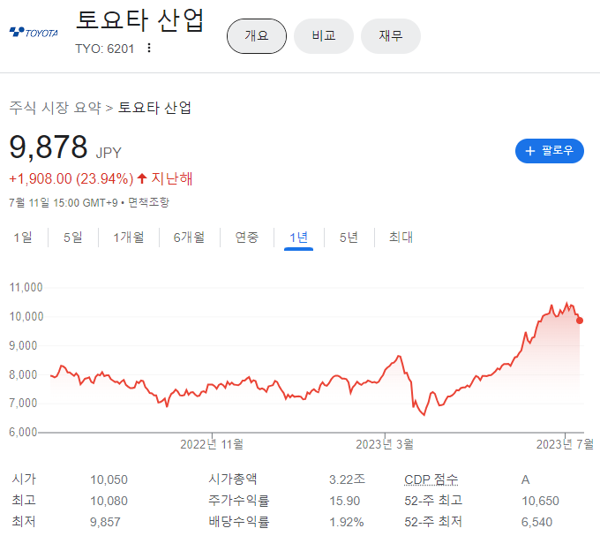Click the 배당수익률 value 1.92%
This screenshot has width=600, height=536.
click(x=346, y=522)
